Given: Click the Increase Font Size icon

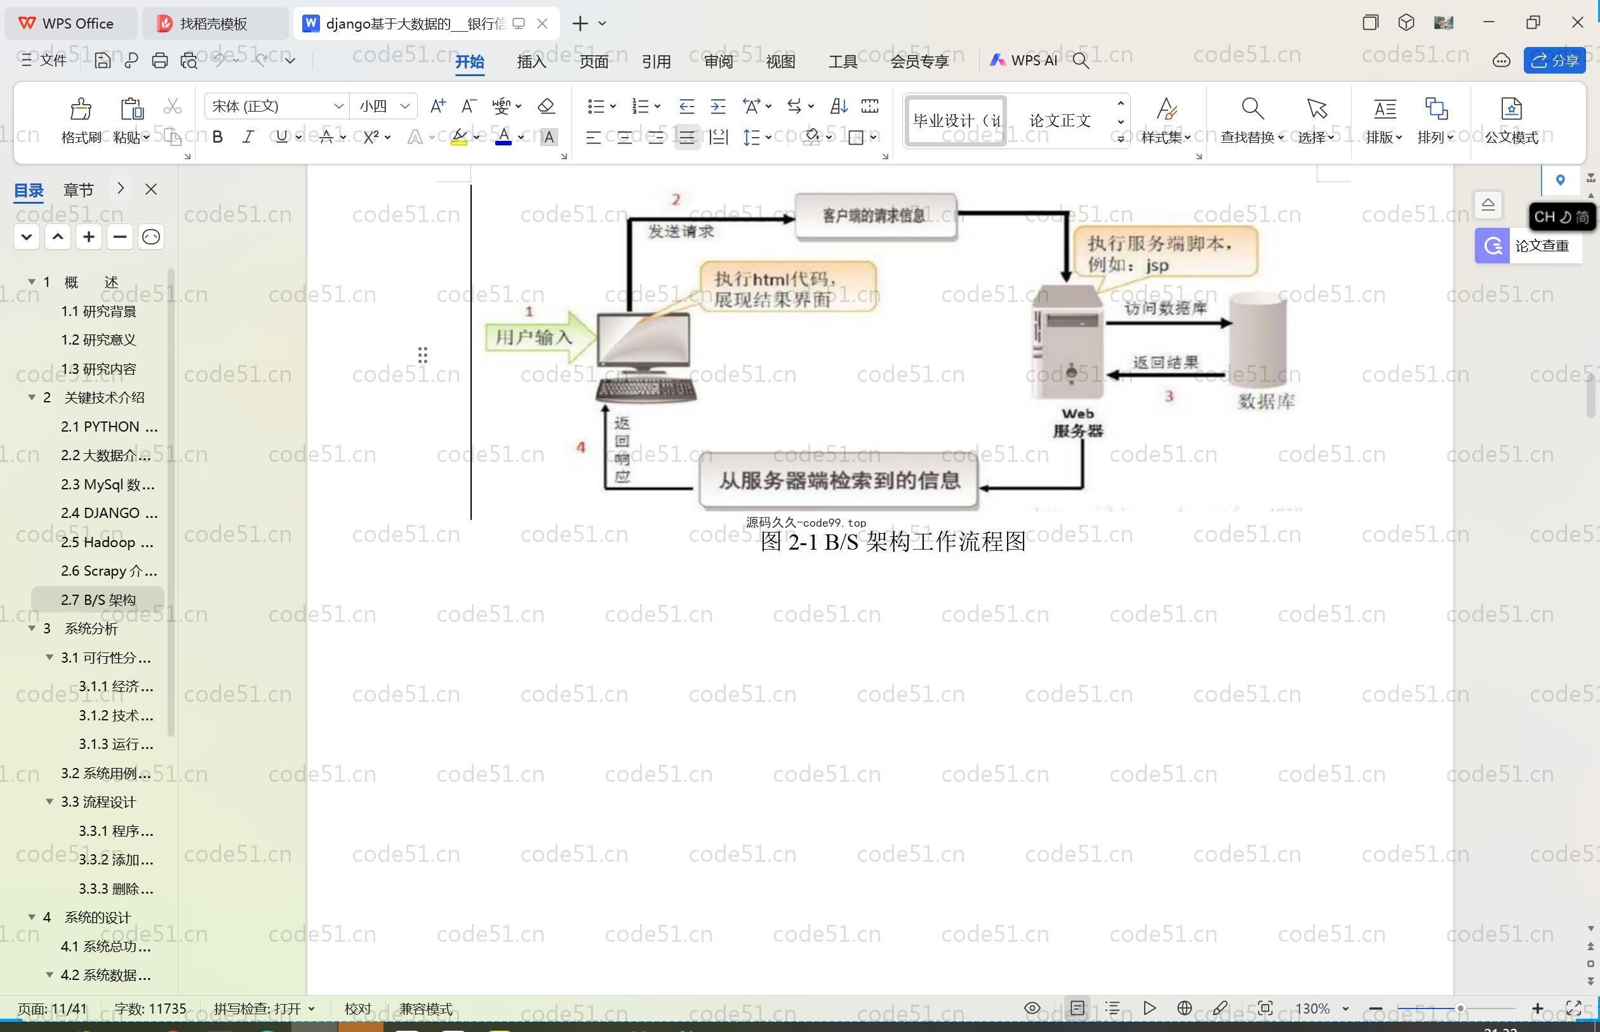Looking at the screenshot, I should [437, 106].
